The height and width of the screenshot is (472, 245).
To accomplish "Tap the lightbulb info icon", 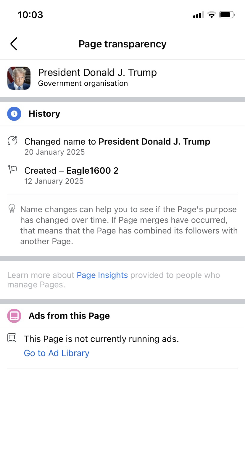I will [x=12, y=209].
